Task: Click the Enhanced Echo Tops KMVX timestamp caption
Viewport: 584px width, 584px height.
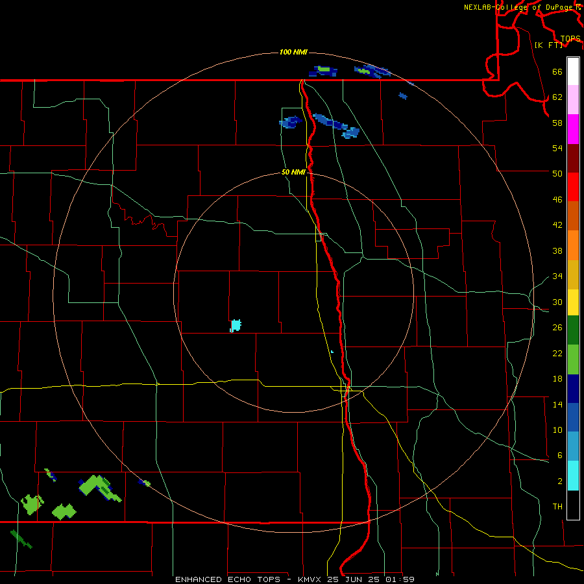Action: 295,579
